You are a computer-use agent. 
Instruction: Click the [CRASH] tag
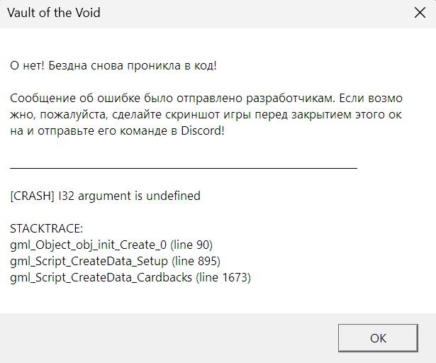pyautogui.click(x=32, y=195)
